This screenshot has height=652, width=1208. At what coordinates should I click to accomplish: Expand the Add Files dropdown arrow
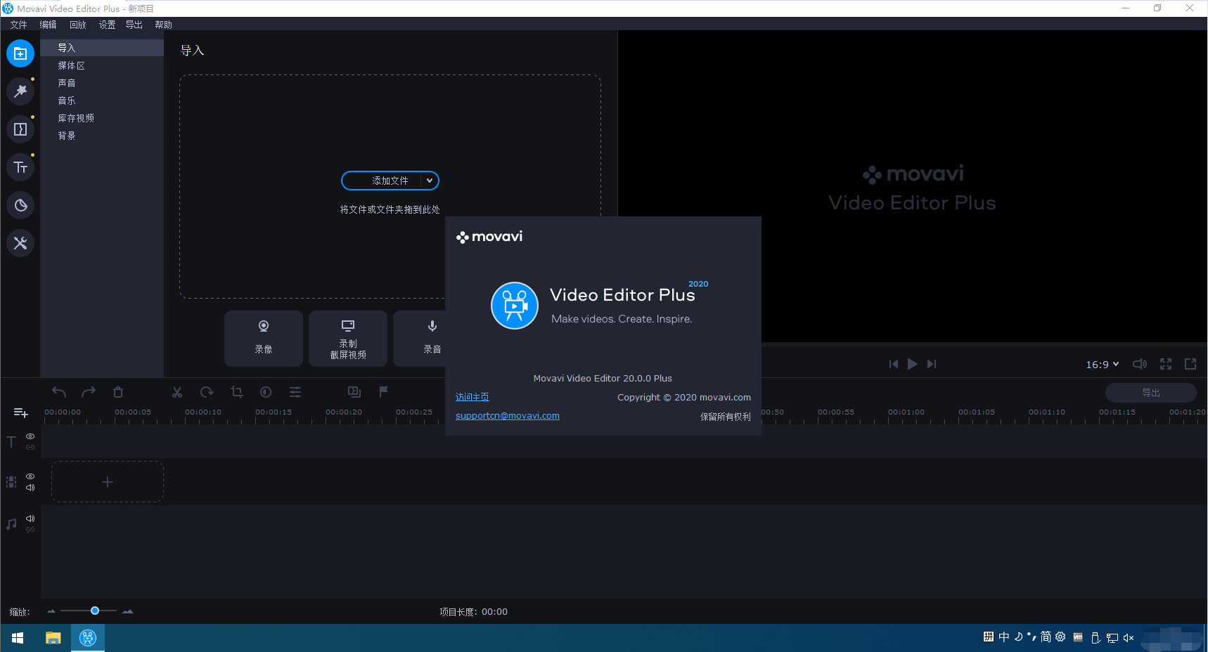coord(430,181)
